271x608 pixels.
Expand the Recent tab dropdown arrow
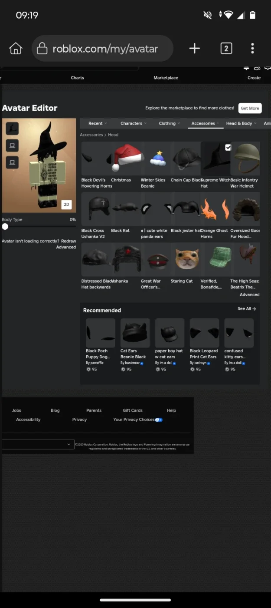pos(106,123)
